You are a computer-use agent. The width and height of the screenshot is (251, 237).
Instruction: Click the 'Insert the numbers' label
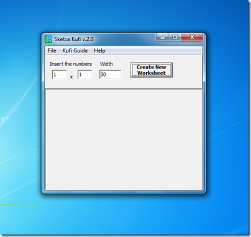(x=71, y=64)
